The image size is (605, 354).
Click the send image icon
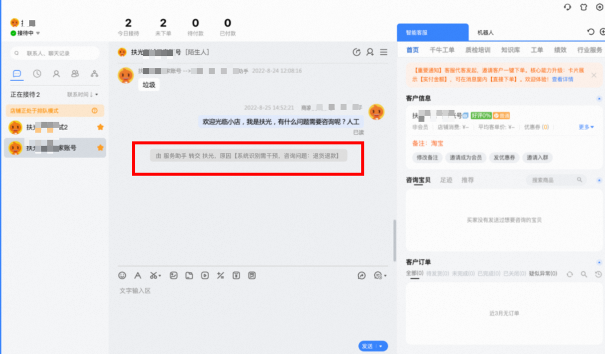pyautogui.click(x=174, y=275)
